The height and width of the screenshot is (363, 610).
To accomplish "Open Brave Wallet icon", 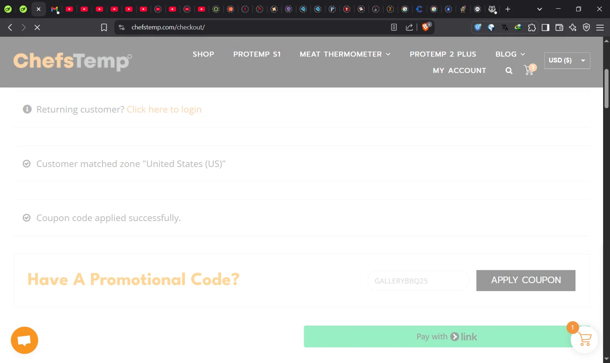I will (559, 27).
